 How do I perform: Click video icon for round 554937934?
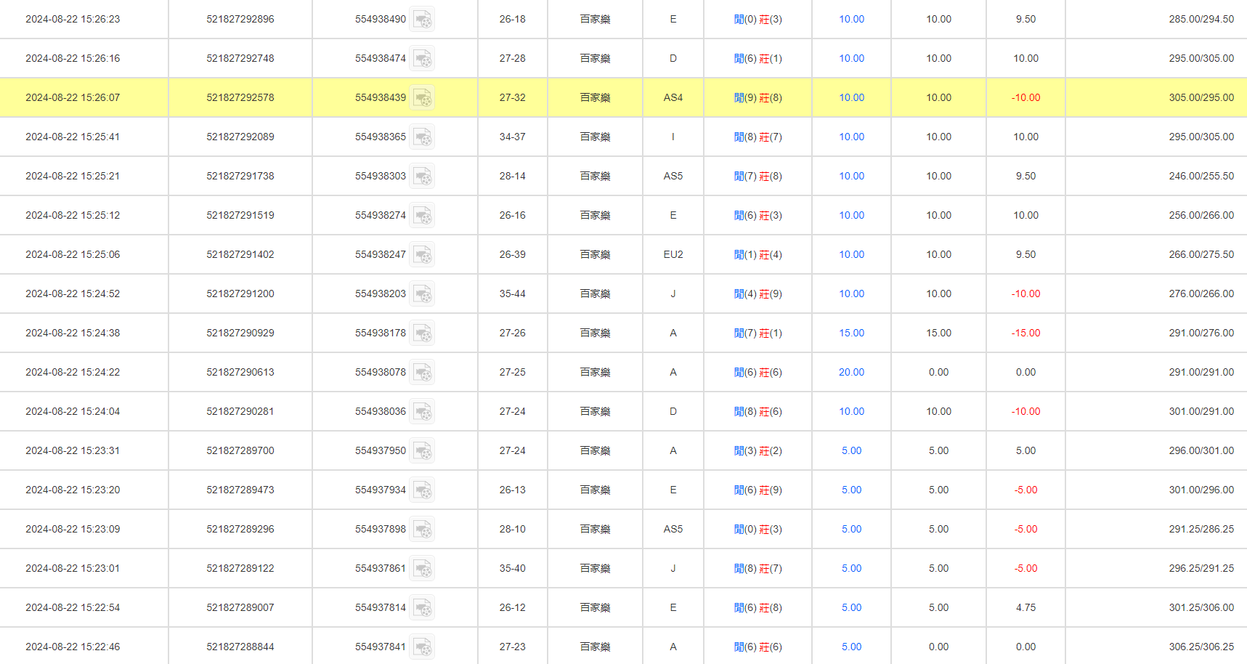click(x=422, y=490)
